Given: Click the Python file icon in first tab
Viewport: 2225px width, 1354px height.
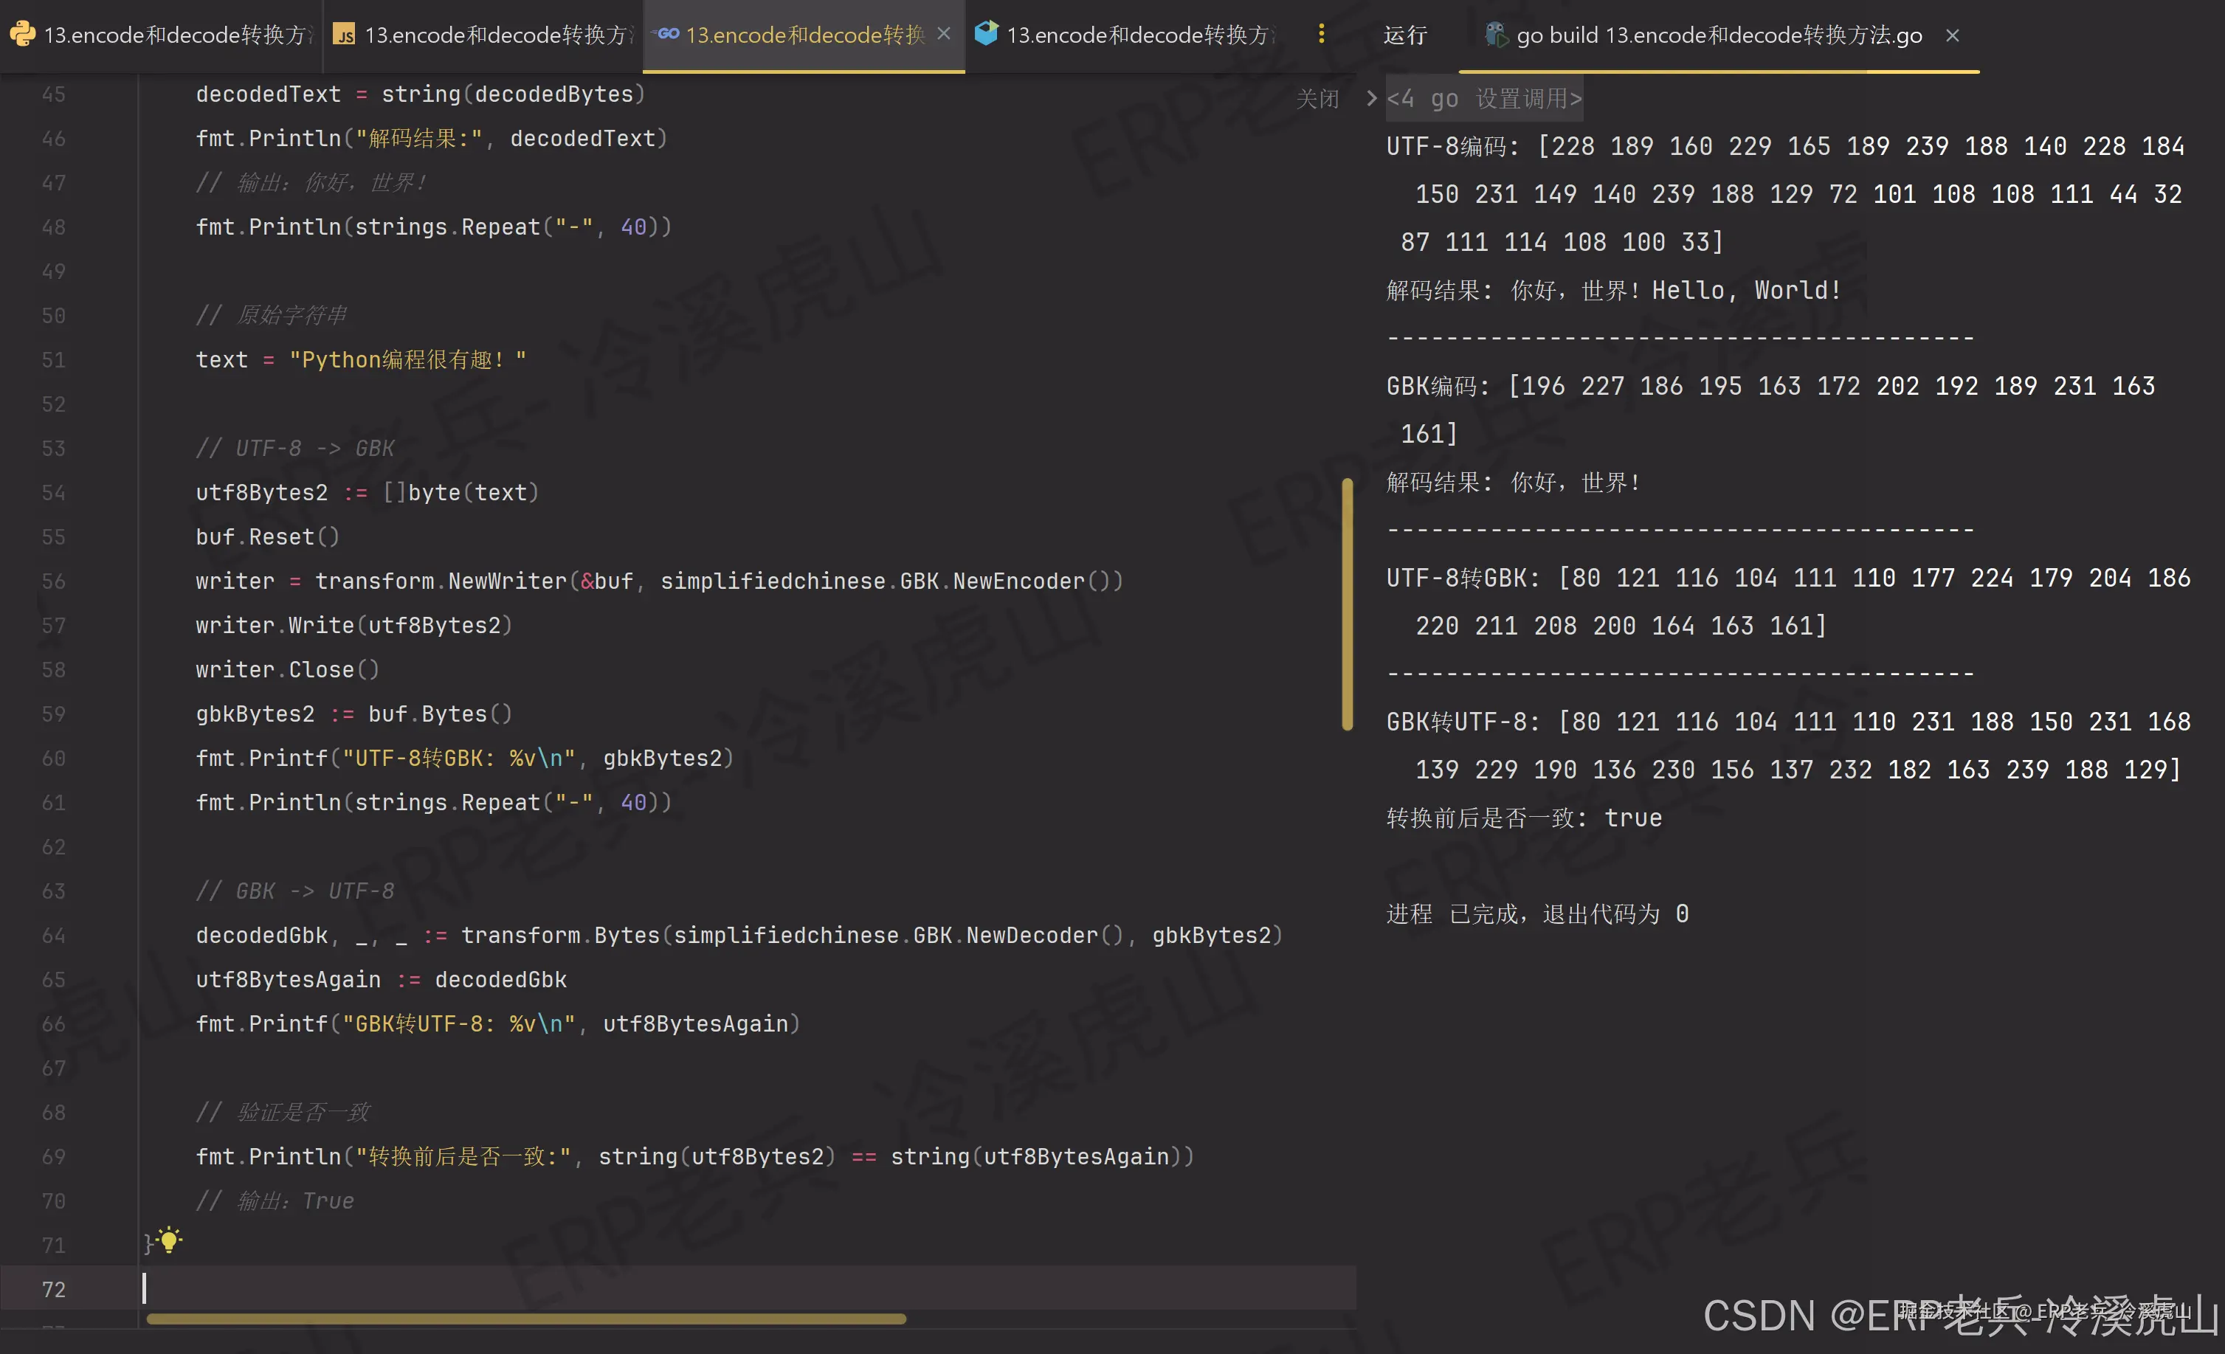Looking at the screenshot, I should point(23,34).
